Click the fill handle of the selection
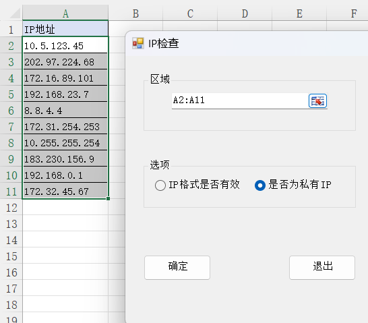The height and width of the screenshot is (323, 368). [108, 199]
